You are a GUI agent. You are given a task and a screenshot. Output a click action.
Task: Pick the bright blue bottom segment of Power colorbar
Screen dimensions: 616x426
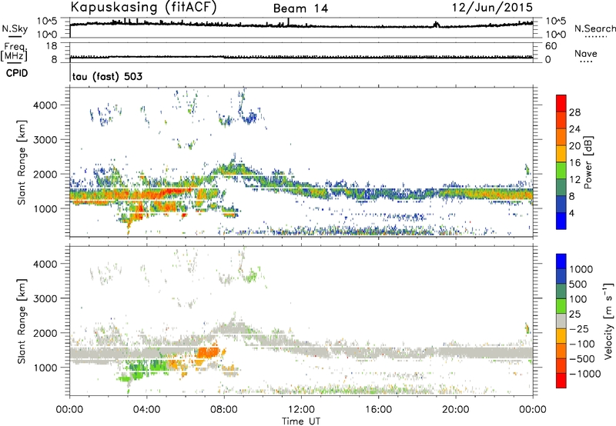click(x=561, y=221)
